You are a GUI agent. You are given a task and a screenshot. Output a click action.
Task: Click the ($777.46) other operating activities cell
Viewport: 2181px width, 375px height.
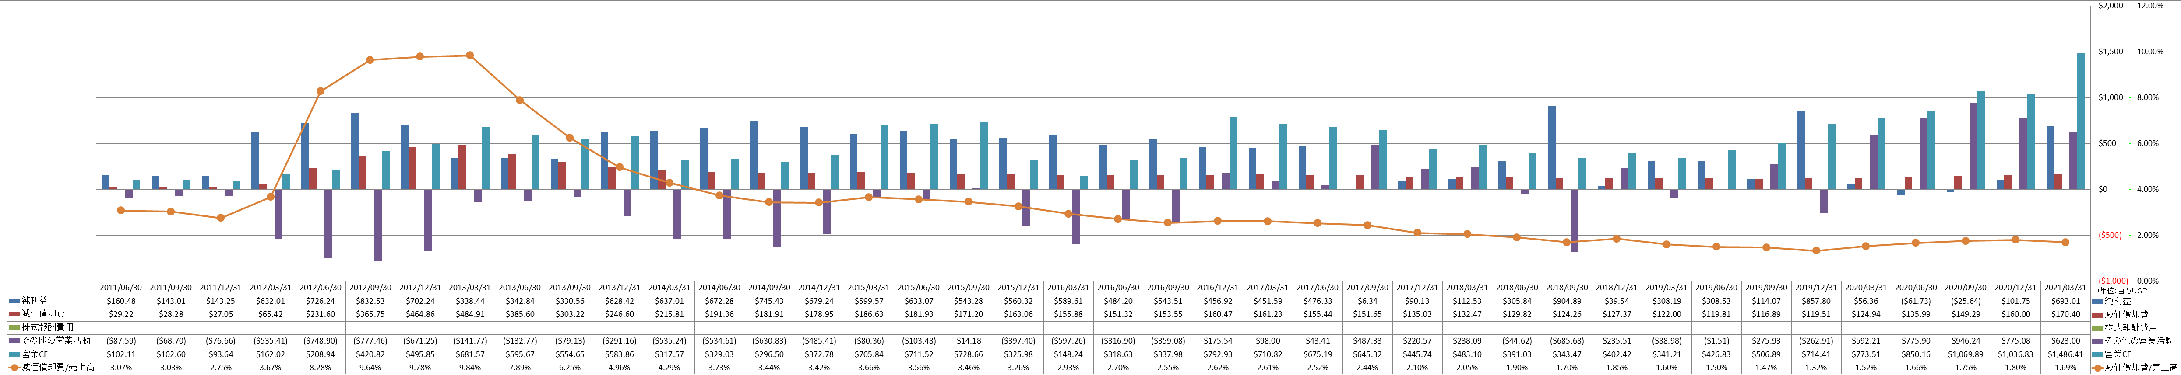click(x=371, y=340)
